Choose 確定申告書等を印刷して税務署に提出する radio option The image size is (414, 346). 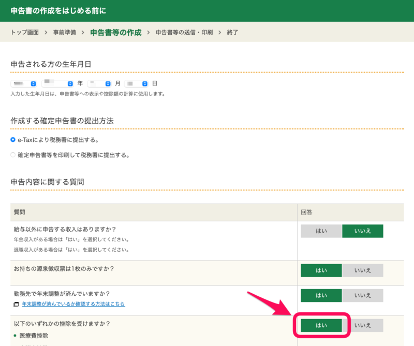[x=13, y=155]
